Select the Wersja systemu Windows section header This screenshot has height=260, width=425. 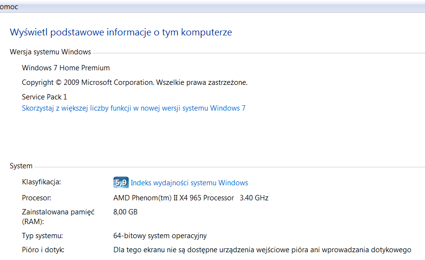coord(51,52)
